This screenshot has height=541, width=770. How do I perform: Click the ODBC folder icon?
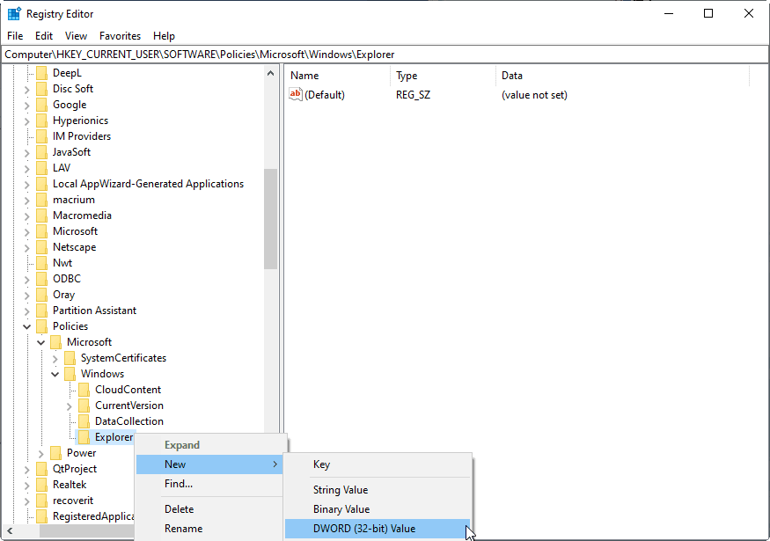[x=41, y=279]
